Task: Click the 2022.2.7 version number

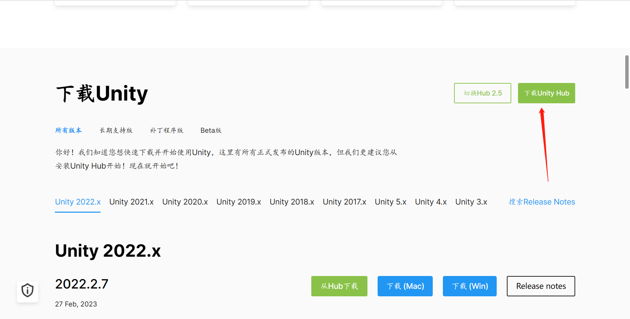Action: 82,284
